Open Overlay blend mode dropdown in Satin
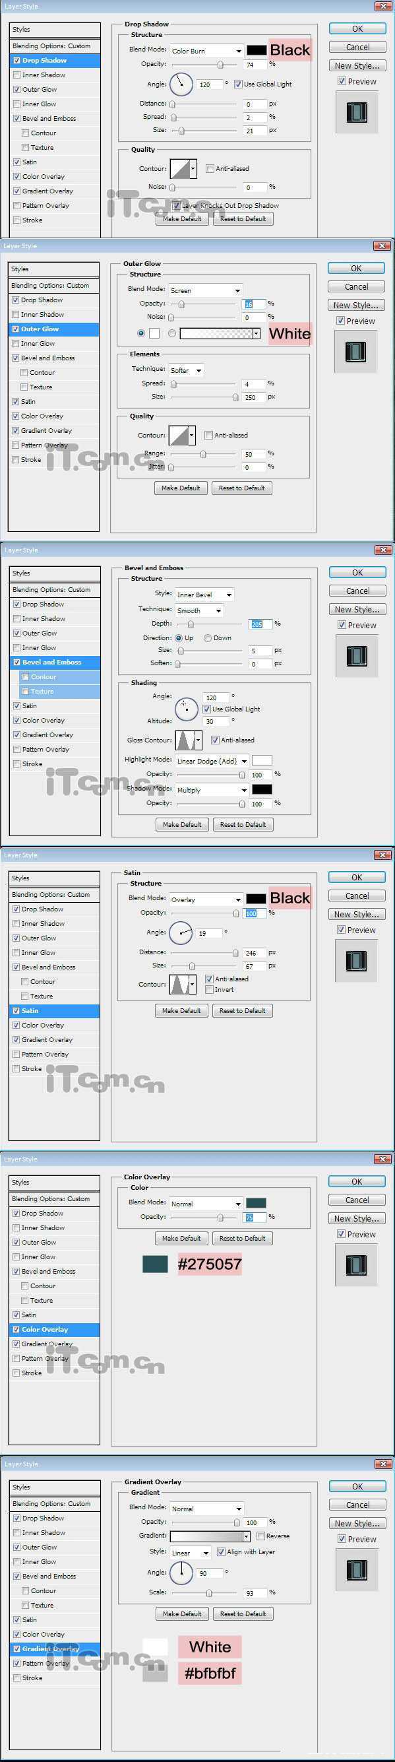The image size is (395, 1762). (x=206, y=899)
